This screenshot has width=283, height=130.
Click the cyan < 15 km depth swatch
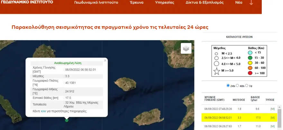click(250, 53)
